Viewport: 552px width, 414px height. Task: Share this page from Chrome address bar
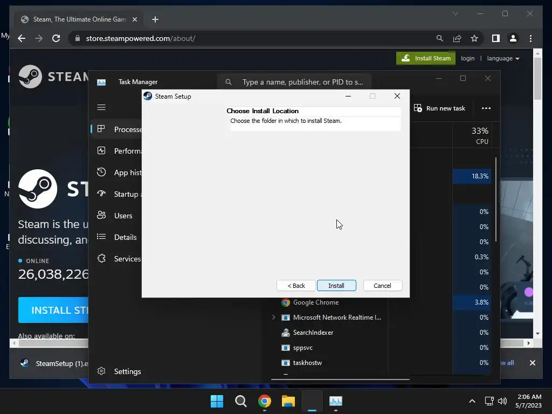457,38
